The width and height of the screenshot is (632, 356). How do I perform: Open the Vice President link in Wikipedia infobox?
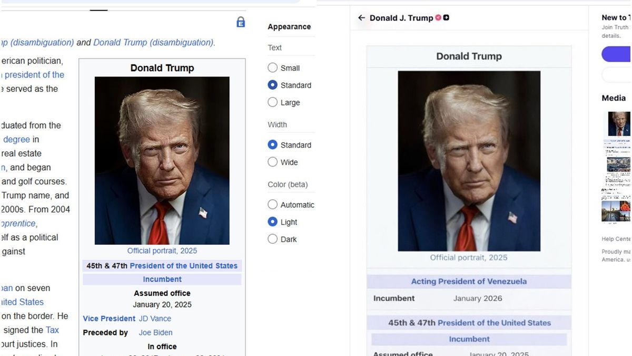(109, 319)
